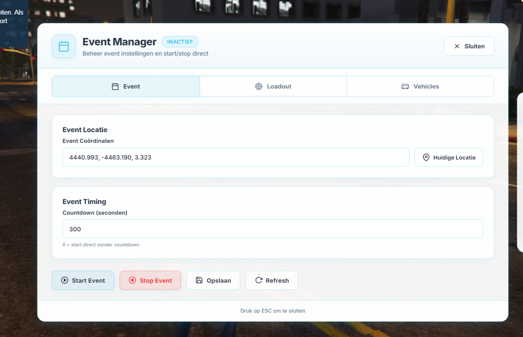The image size is (523, 337).
Task: Hit the play icon on Start Event
Action: coord(65,281)
